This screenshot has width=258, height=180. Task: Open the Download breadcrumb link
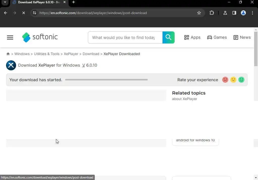[91, 54]
